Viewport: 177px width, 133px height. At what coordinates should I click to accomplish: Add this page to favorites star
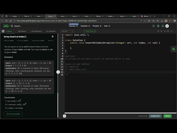pyautogui.click(x=144, y=21)
